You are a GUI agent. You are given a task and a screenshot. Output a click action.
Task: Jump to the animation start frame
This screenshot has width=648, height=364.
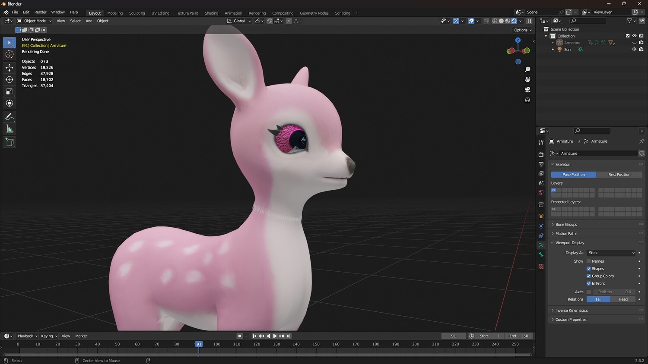click(x=254, y=336)
